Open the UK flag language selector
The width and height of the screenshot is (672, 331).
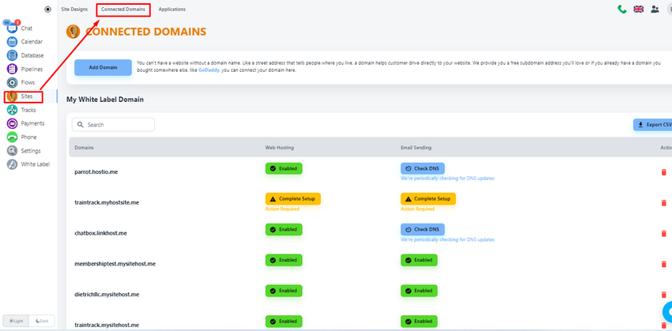639,9
